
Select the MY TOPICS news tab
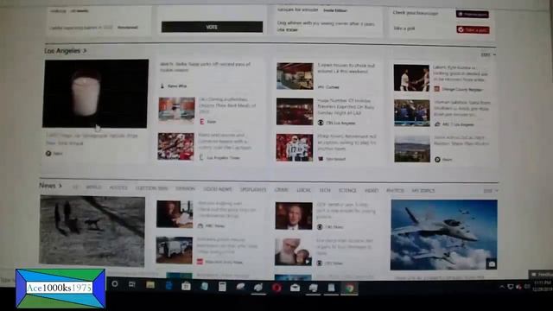(423, 191)
